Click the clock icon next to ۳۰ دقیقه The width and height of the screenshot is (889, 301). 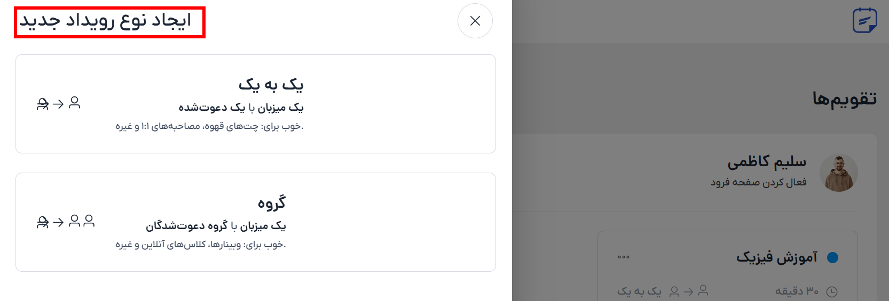click(x=832, y=291)
